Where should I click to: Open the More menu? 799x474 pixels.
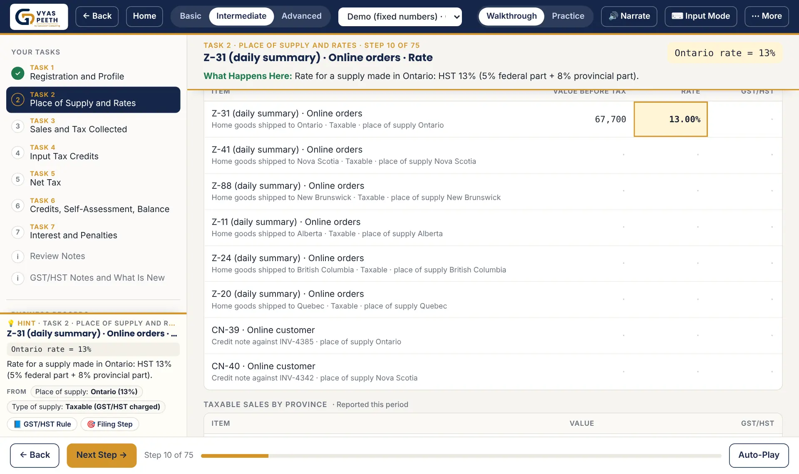point(767,16)
